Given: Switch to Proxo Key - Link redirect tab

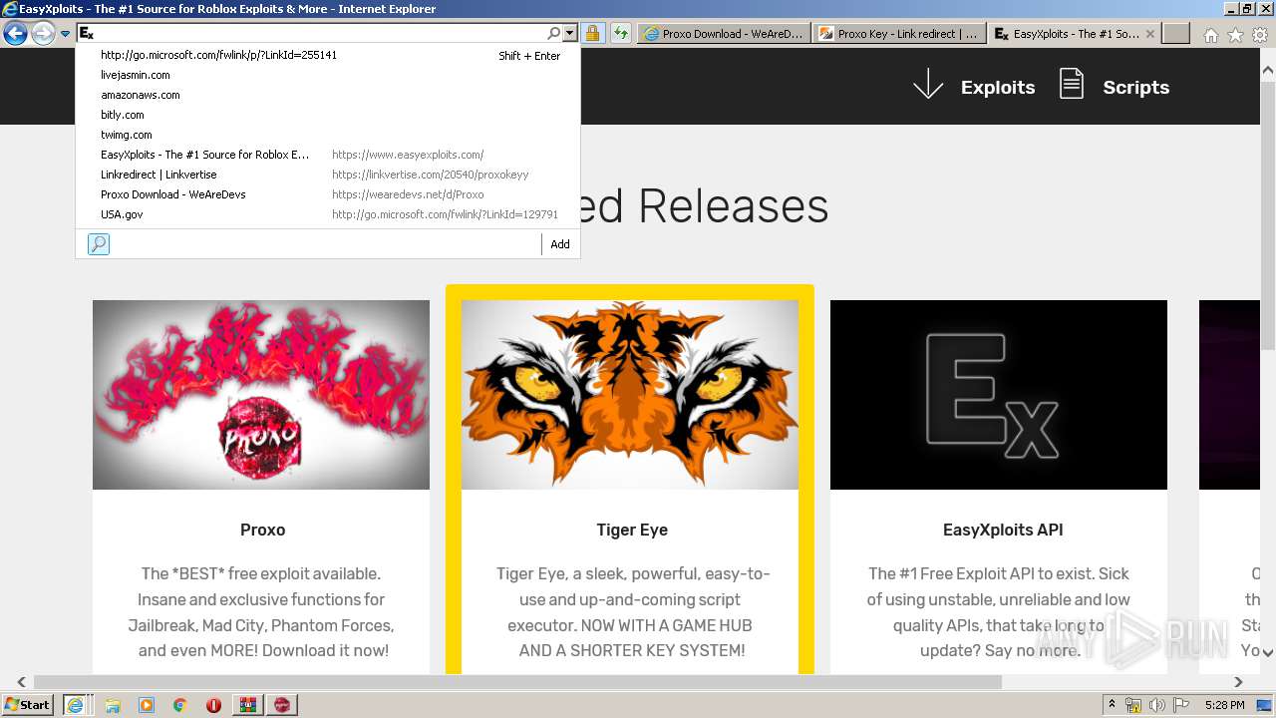Looking at the screenshot, I should tap(898, 34).
